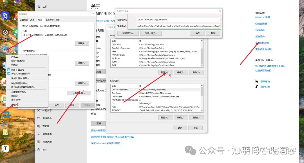Click the 系统组件 sidebar icon
Screen dimensions: 304x163
pyautogui.click(x=39, y=118)
